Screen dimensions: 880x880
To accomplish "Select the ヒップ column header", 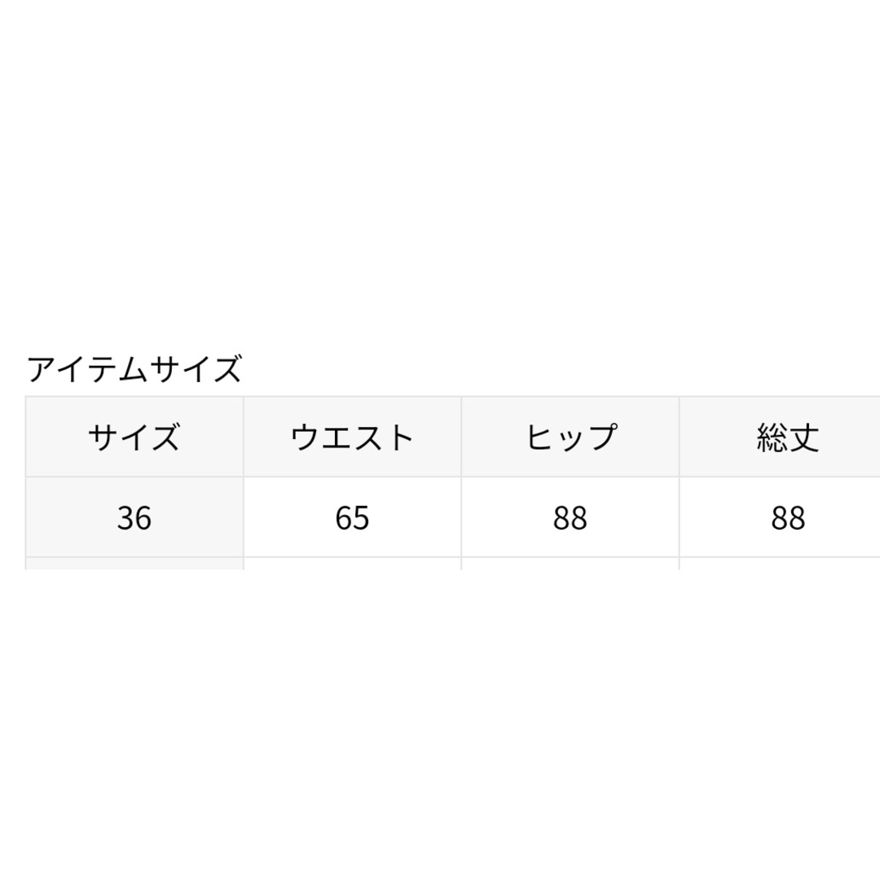I will (570, 437).
